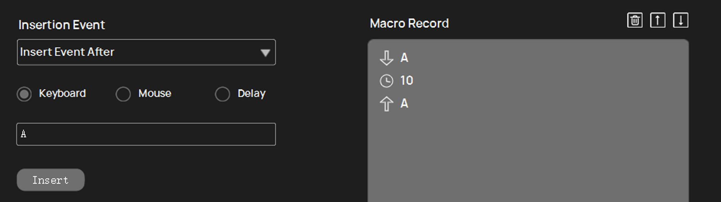
Task: Focus the key input field containing A
Action: [146, 134]
